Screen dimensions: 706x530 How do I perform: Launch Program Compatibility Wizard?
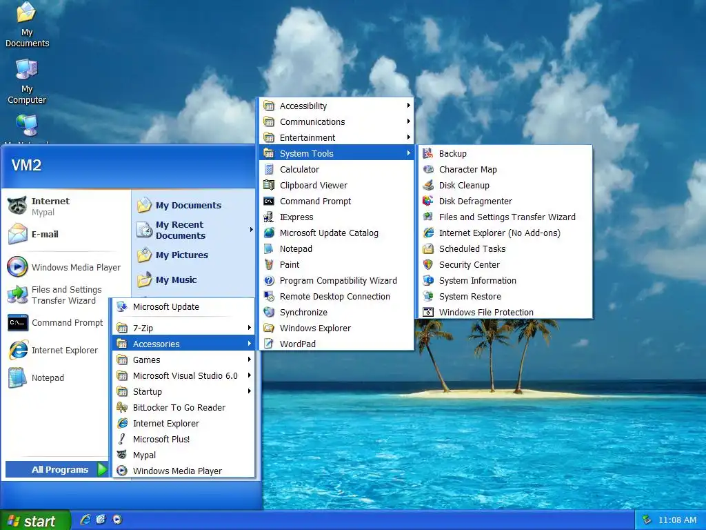(336, 280)
